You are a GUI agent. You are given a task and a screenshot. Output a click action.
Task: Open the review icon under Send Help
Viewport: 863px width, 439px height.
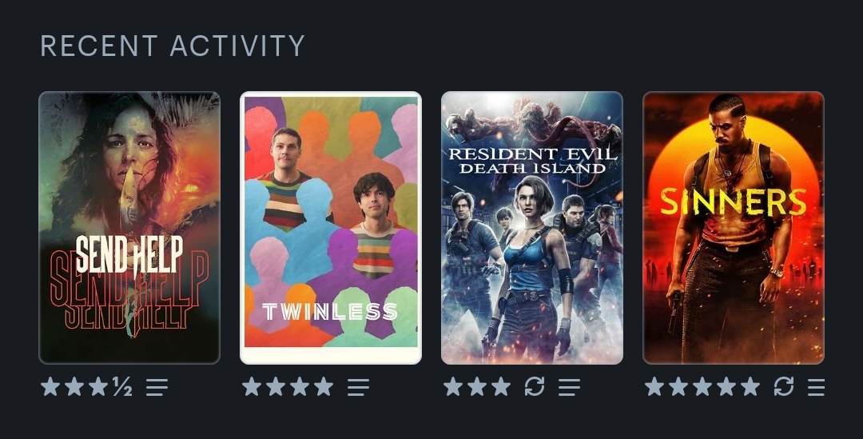point(157,387)
